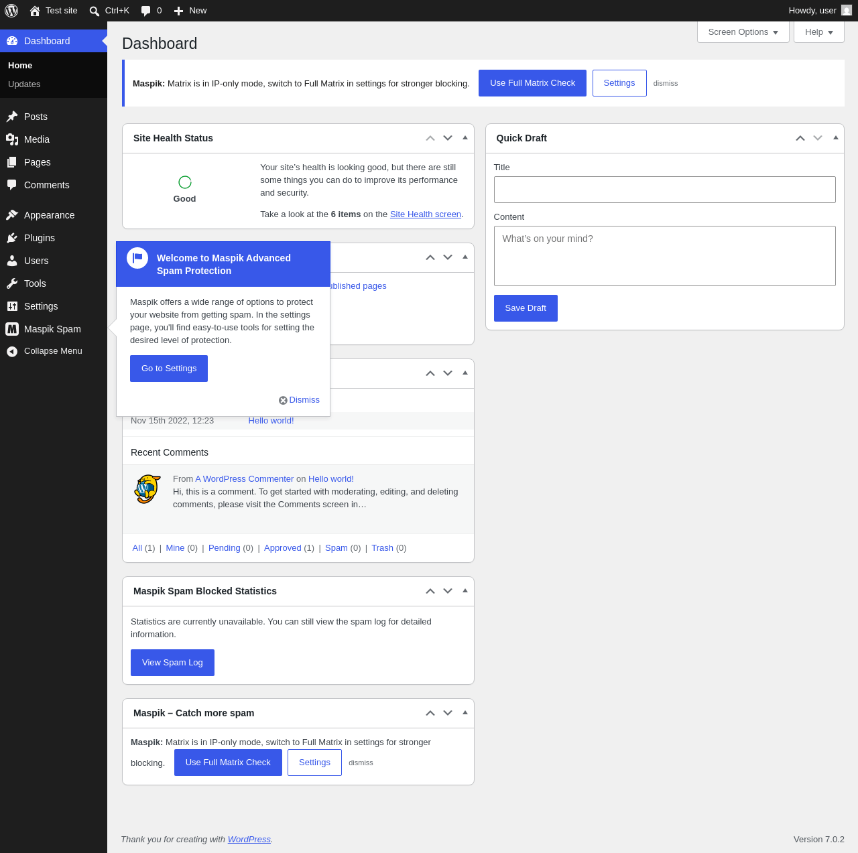
Task: Click the Pages icon in sidebar
Action: (x=12, y=162)
